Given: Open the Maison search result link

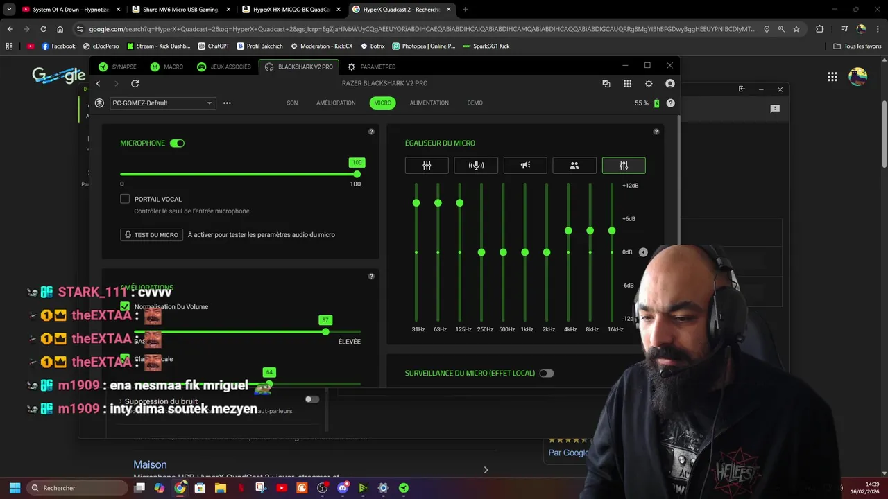Looking at the screenshot, I should coord(150,464).
